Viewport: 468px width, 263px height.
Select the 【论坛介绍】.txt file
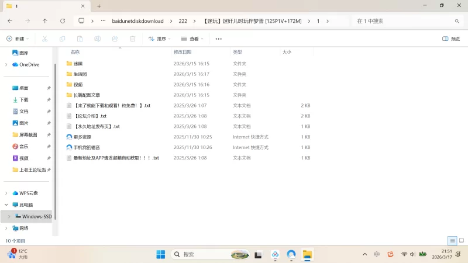(90, 116)
